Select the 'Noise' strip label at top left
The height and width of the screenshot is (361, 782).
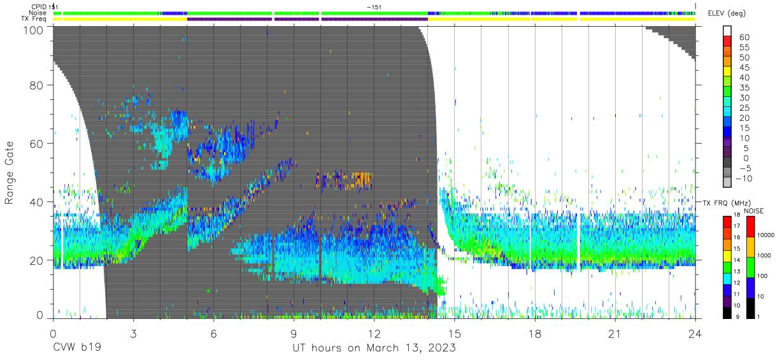[38, 13]
